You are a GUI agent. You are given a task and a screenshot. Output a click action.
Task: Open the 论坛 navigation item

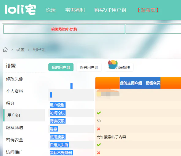[x=51, y=10]
